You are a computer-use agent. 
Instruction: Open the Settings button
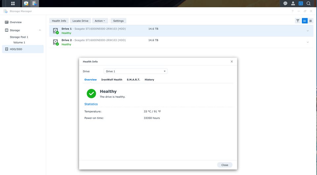coord(118,21)
